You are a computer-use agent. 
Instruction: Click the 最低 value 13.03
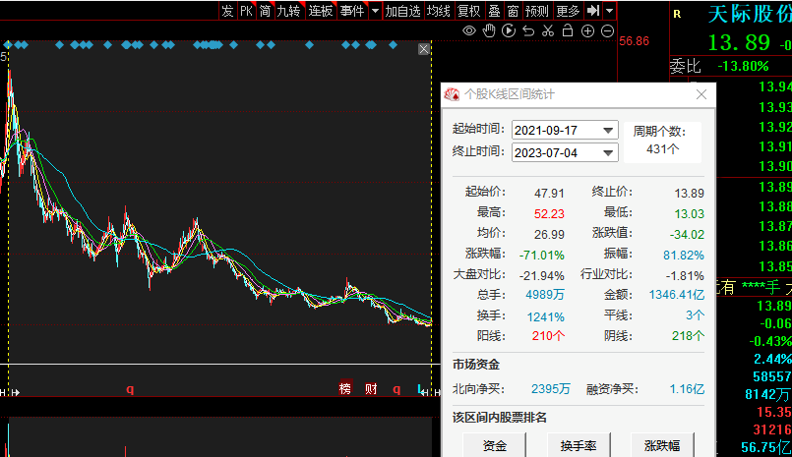689,214
